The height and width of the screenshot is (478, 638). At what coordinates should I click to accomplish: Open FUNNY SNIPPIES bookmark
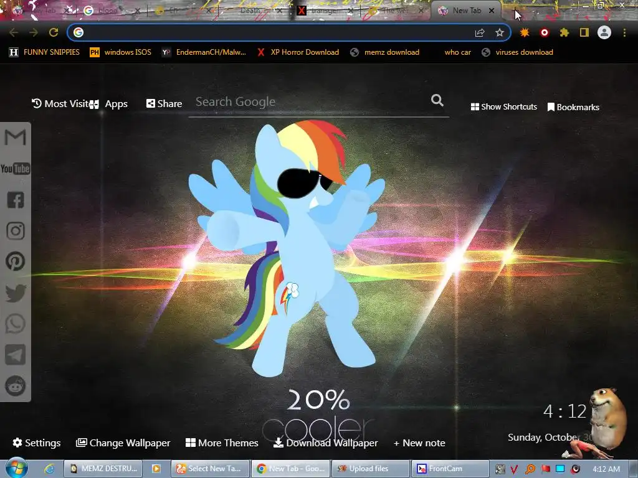coord(44,52)
